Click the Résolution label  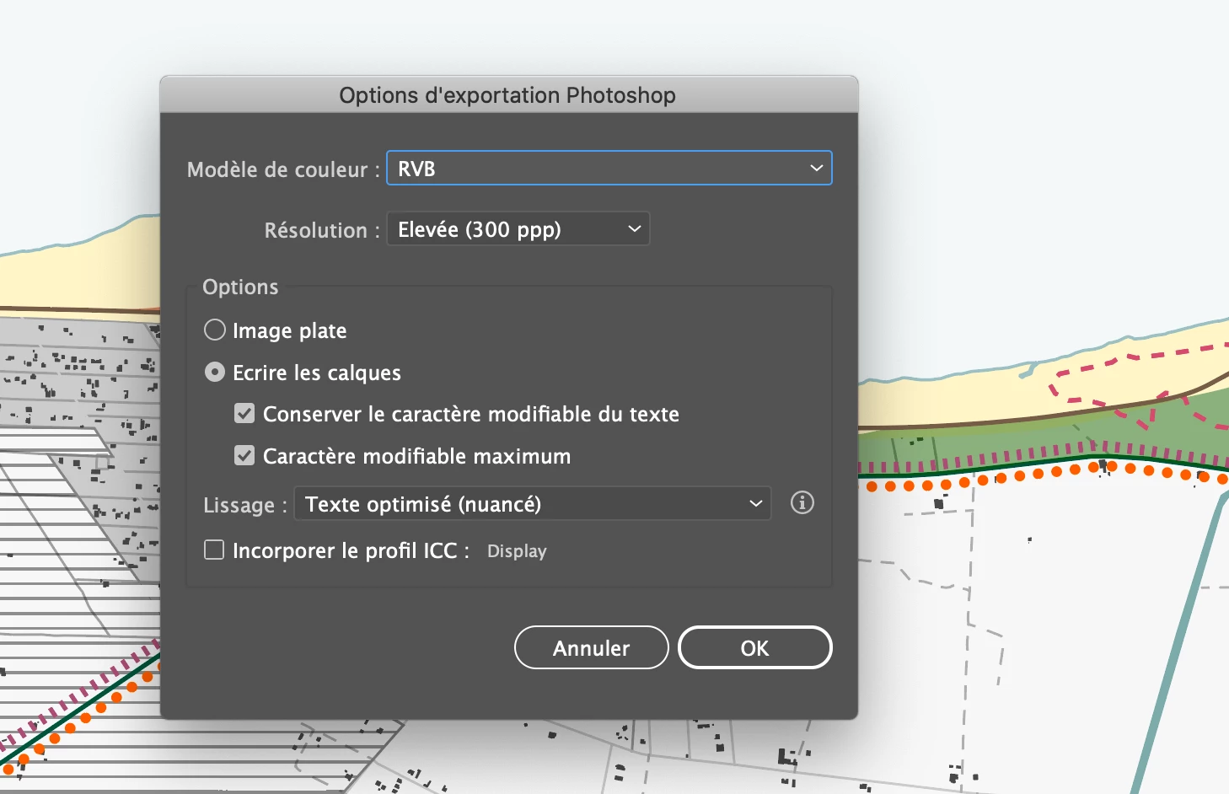(x=322, y=230)
